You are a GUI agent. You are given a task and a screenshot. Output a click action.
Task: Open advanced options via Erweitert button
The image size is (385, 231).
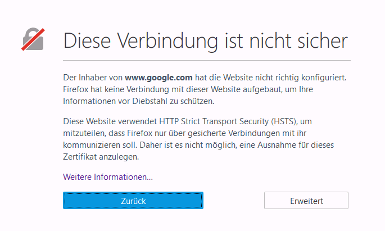coord(306,201)
